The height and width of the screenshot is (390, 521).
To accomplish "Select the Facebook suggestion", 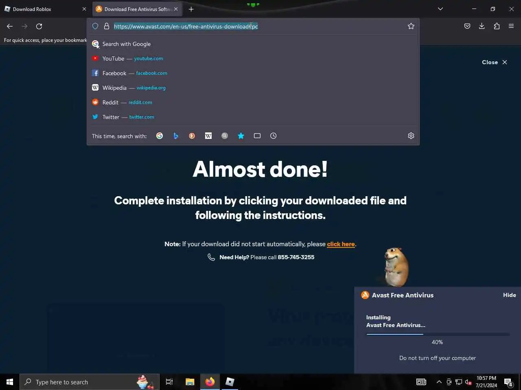I will click(x=253, y=73).
